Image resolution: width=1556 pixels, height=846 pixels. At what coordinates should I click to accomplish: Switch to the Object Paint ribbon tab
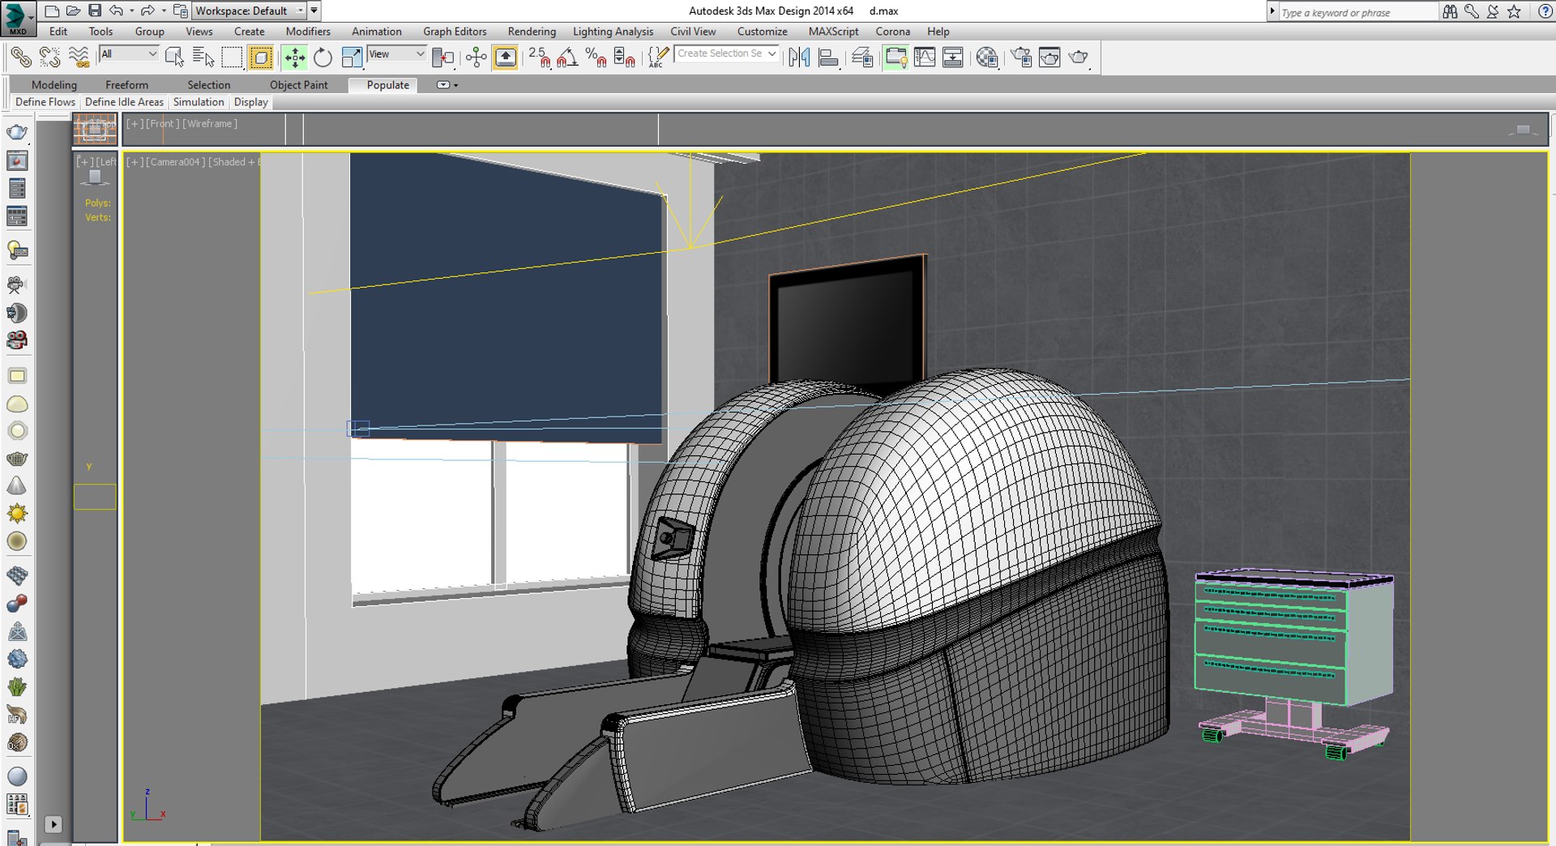coord(298,85)
